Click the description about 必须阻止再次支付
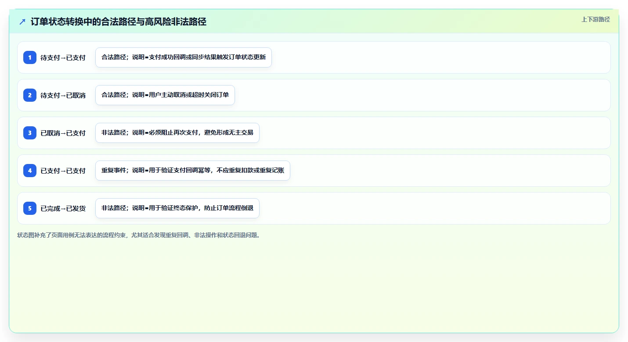 click(177, 133)
